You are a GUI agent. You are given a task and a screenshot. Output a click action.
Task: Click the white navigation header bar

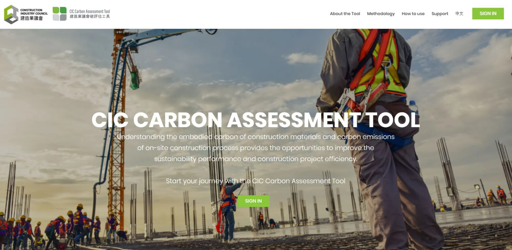(x=205, y=14)
